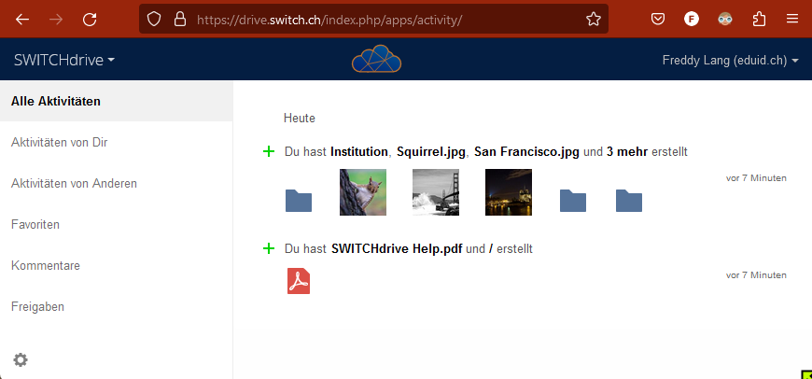Viewport: 812px width, 379px height.
Task: Open the second-to-last folder icon in the row
Action: pyautogui.click(x=573, y=201)
